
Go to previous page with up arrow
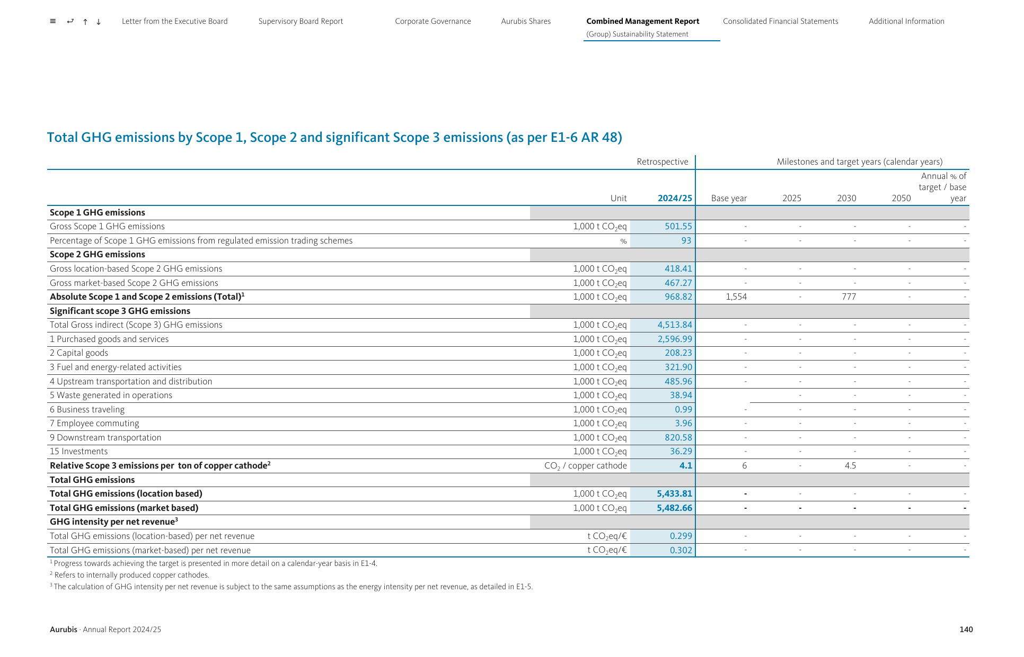pos(85,22)
